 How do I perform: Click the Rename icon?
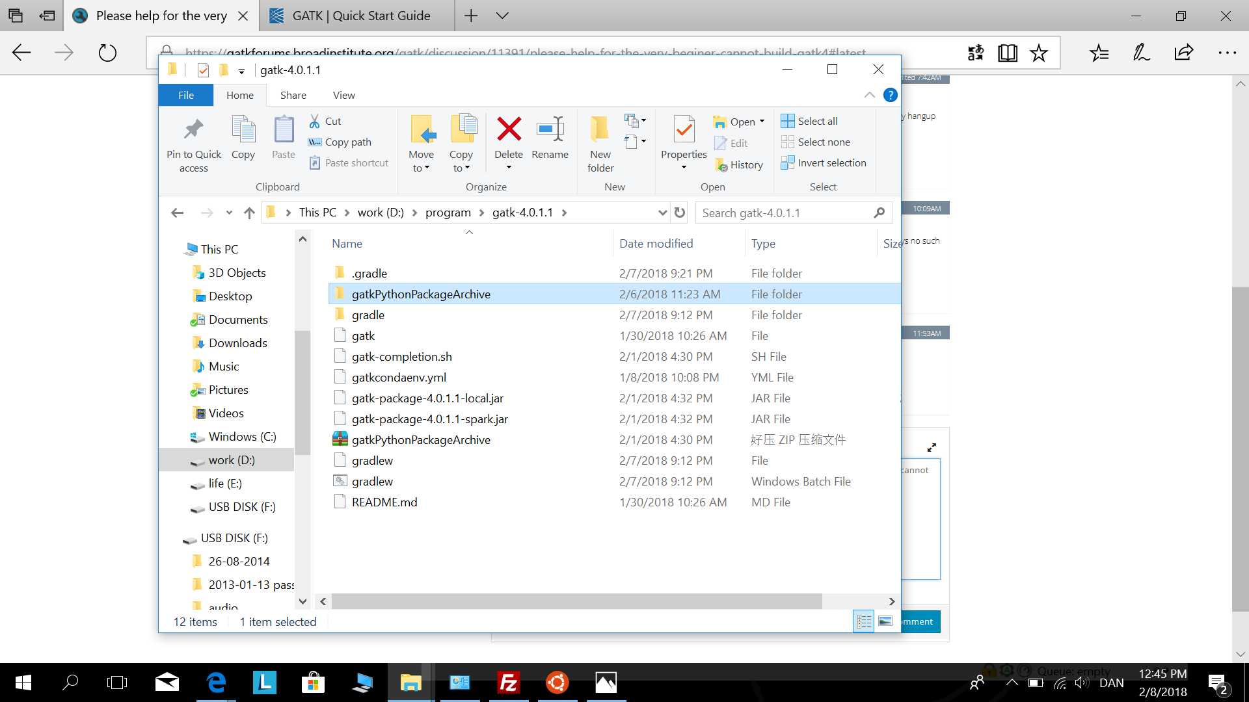(550, 129)
